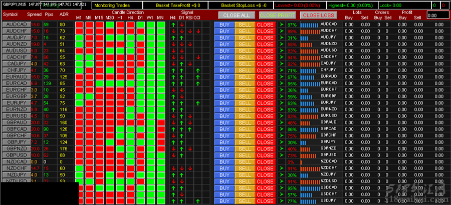451x205 pixels.
Task: Click the GBPNZD ADR value 176
Action: [x=63, y=148]
